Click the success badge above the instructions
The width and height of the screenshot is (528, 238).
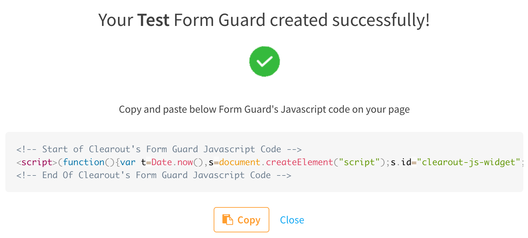pos(264,61)
